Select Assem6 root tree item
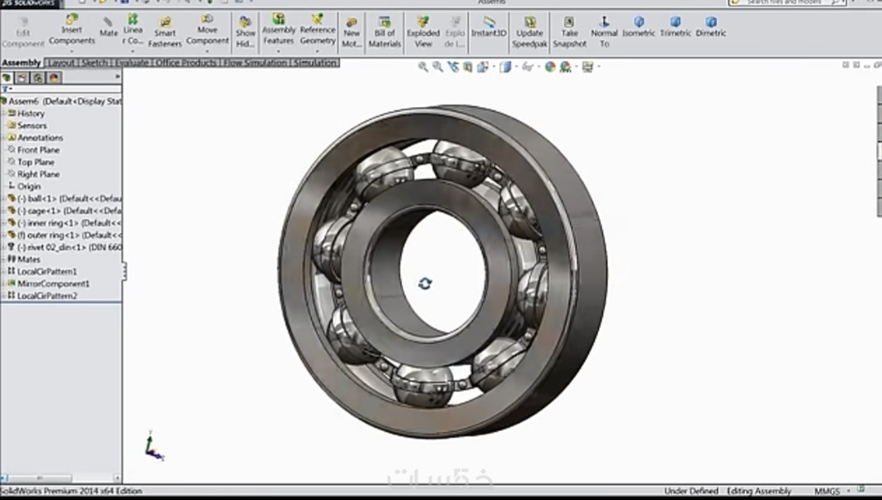Screen dimensions: 882x500 pos(61,101)
